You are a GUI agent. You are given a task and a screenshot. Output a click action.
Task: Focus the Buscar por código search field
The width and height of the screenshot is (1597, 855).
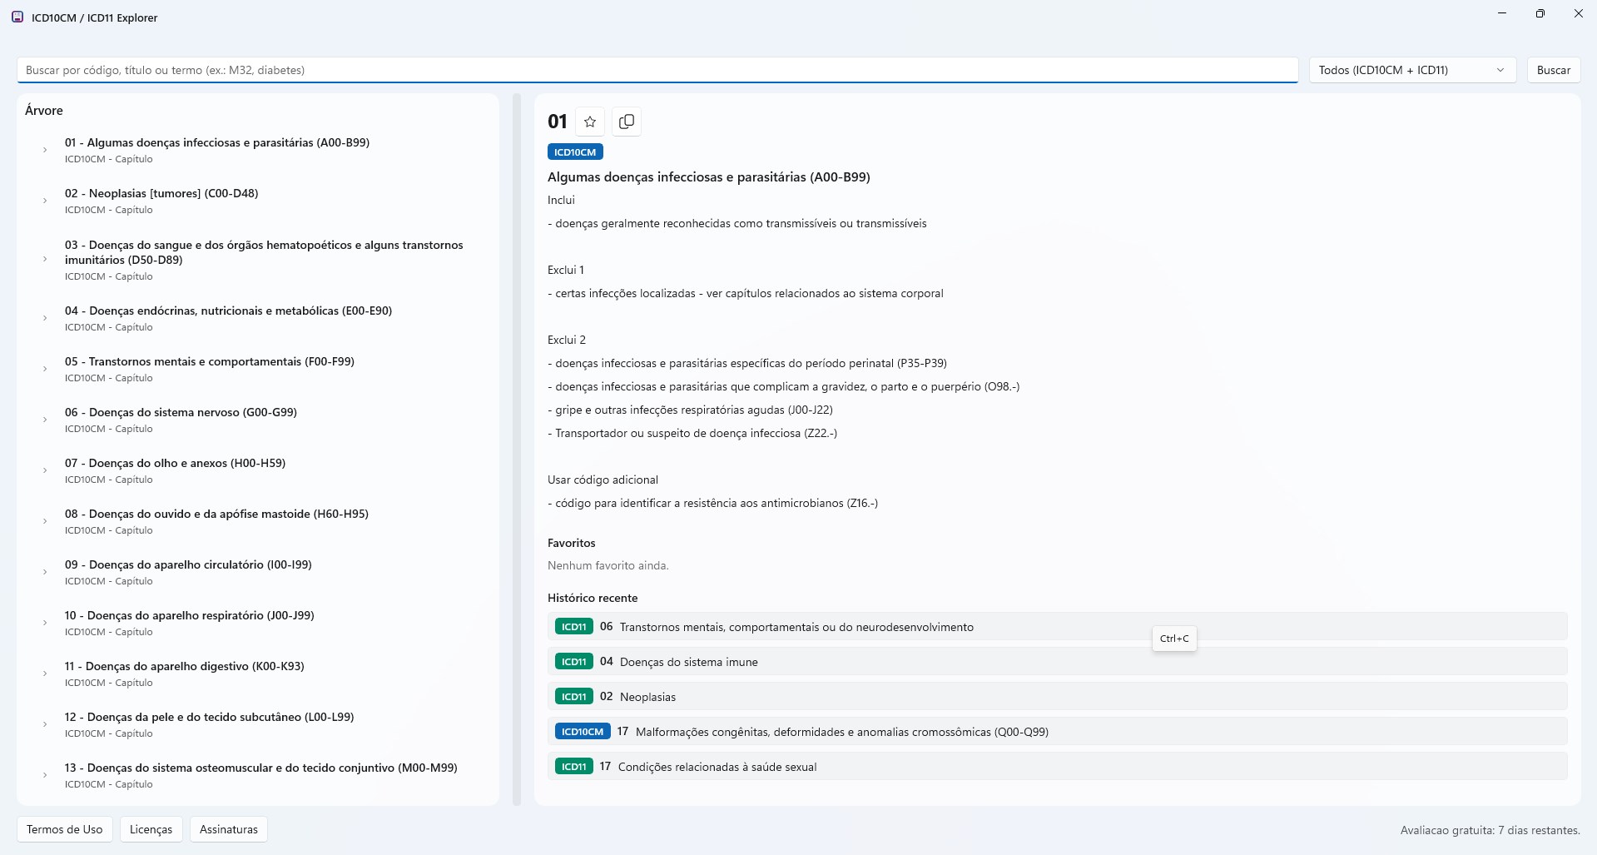[657, 70]
